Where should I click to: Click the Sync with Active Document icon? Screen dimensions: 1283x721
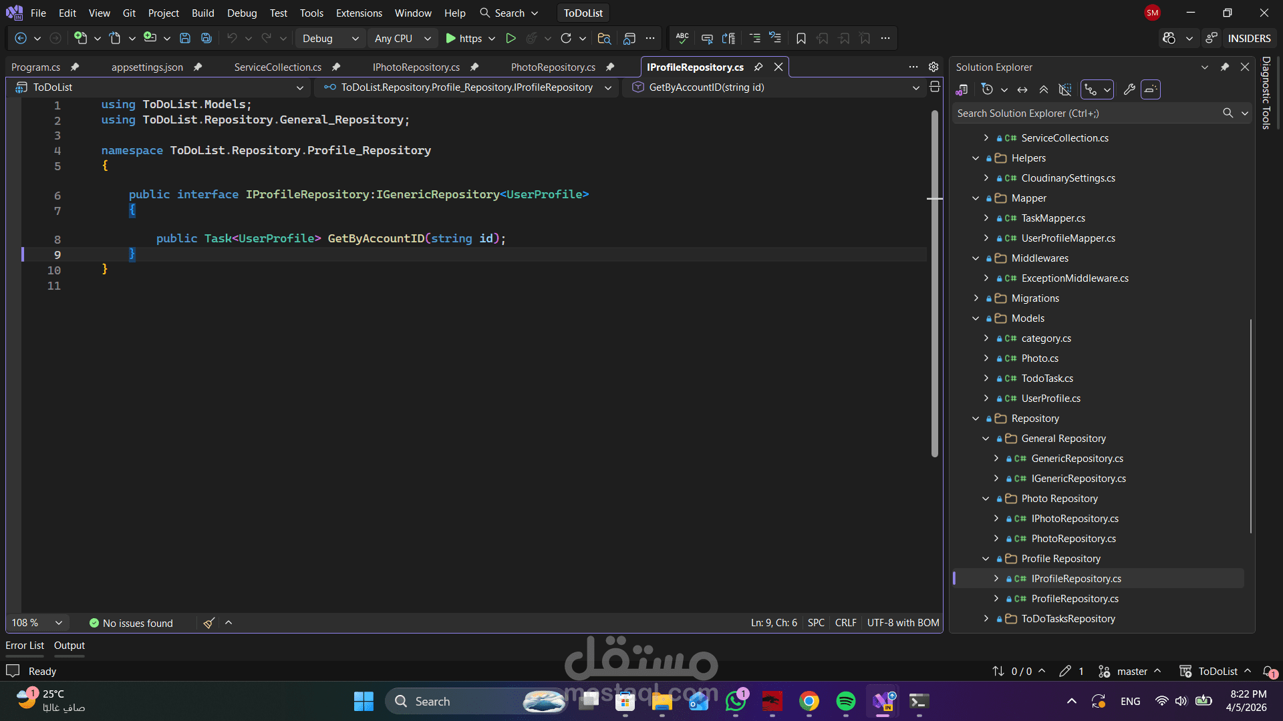click(x=1022, y=89)
